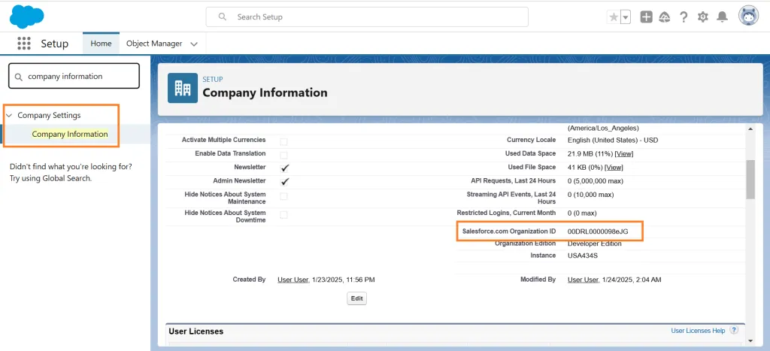Open the Notifications bell
Screen dimensions: 770x351
(x=722, y=17)
